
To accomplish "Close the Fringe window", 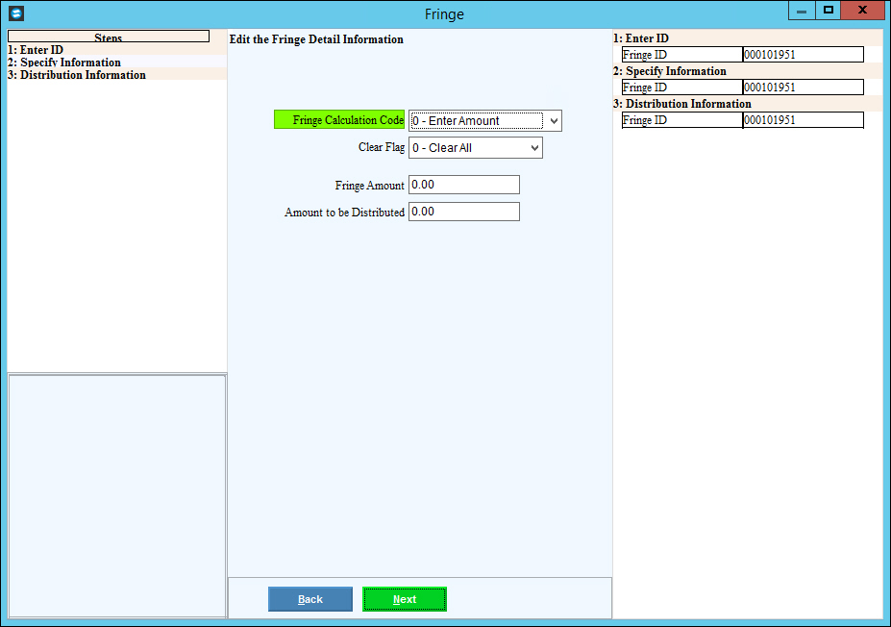I will (x=862, y=11).
